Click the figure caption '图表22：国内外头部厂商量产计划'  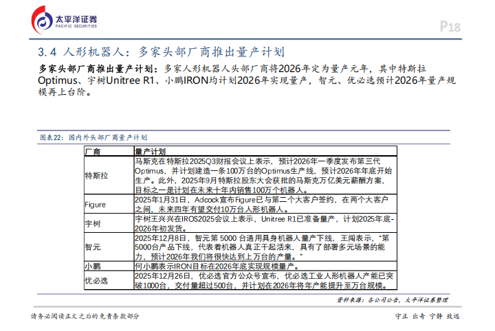93,137
